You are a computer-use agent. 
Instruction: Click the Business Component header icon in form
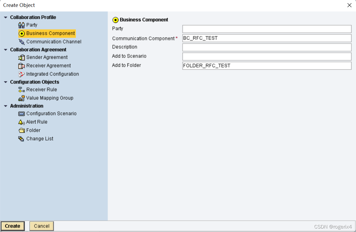point(115,20)
